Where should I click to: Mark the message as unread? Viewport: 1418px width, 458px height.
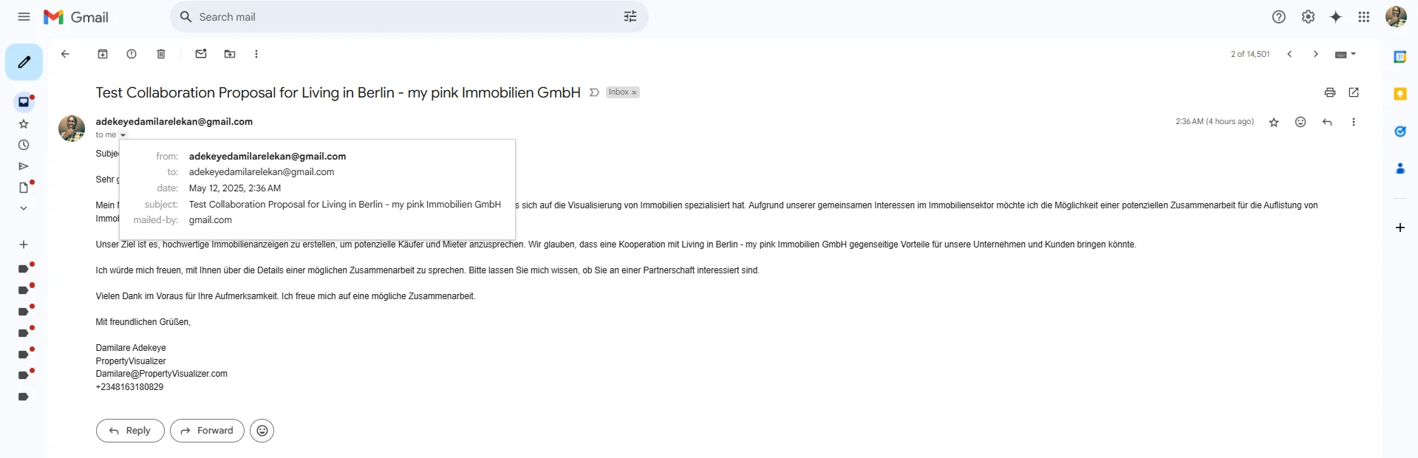(x=201, y=54)
